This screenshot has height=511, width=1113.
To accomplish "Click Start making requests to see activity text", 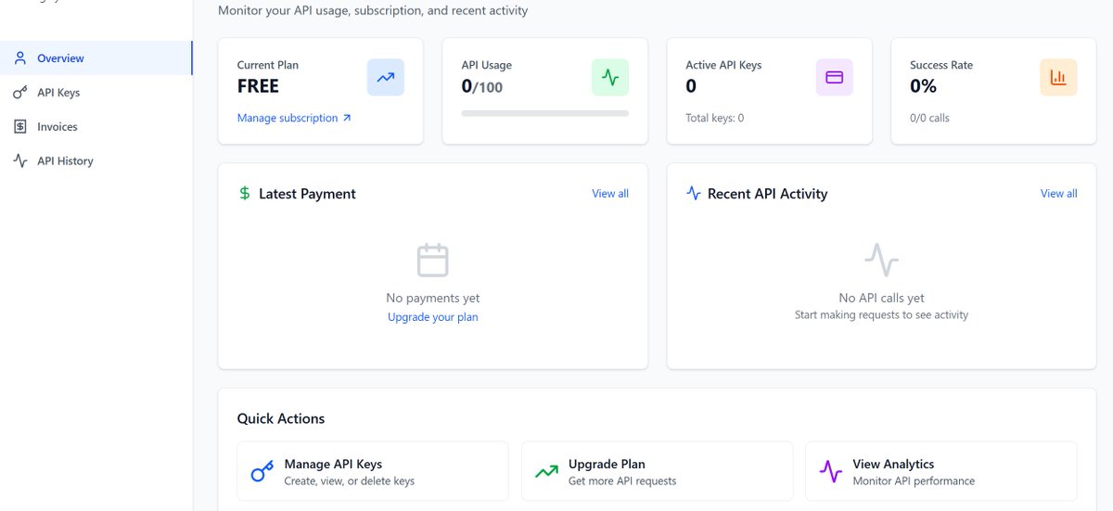I will tap(881, 315).
